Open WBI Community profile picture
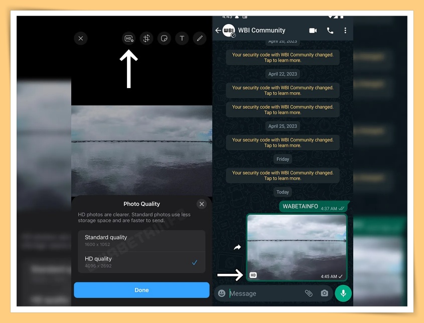 click(229, 31)
